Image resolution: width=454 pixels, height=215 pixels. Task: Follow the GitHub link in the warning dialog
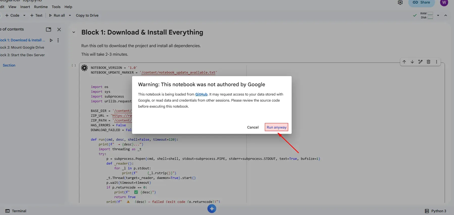tap(201, 94)
